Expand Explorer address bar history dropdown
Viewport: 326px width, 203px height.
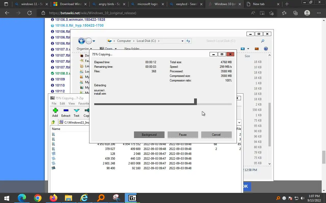pos(182,41)
